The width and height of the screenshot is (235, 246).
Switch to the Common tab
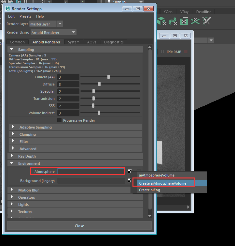(x=17, y=42)
